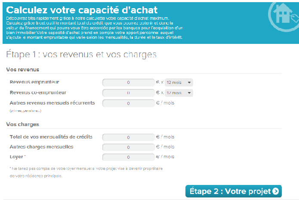Open the Revenus co-emprunteur months dropdown

pyautogui.click(x=179, y=93)
